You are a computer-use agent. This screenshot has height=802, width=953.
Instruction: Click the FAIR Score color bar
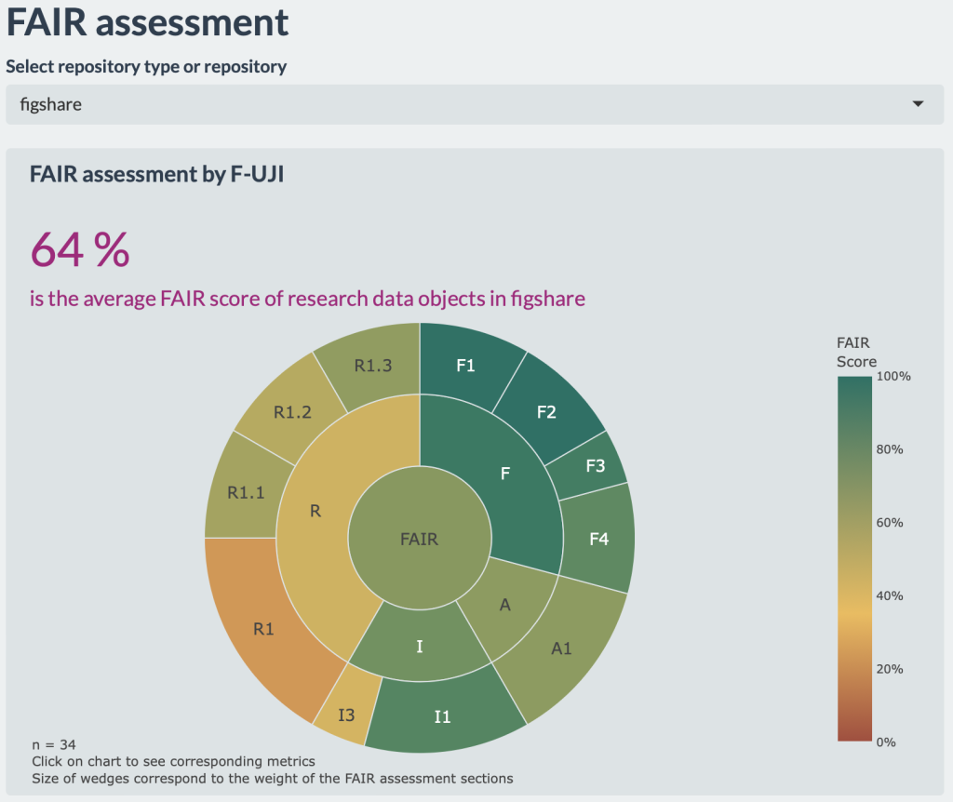[854, 558]
